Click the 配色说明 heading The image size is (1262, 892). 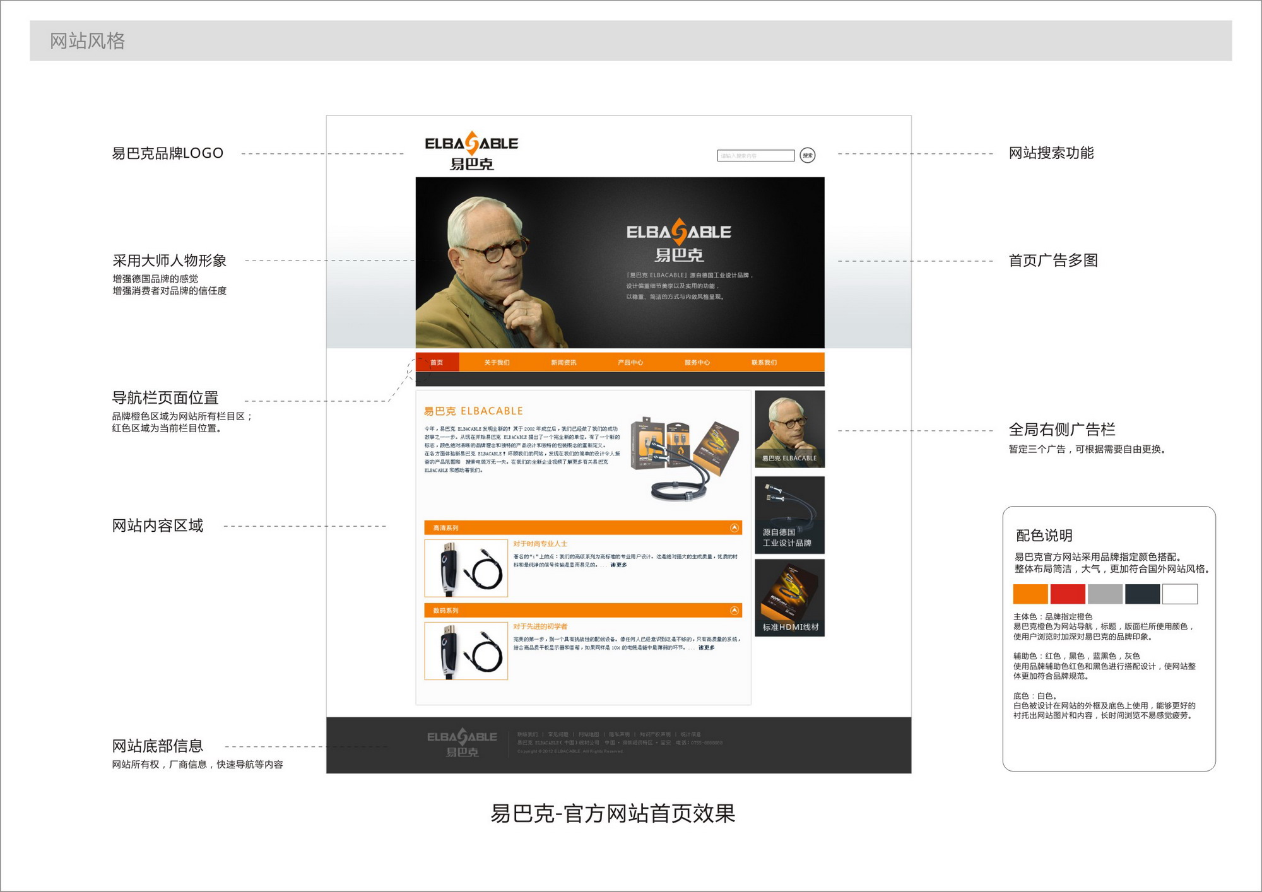[1044, 536]
